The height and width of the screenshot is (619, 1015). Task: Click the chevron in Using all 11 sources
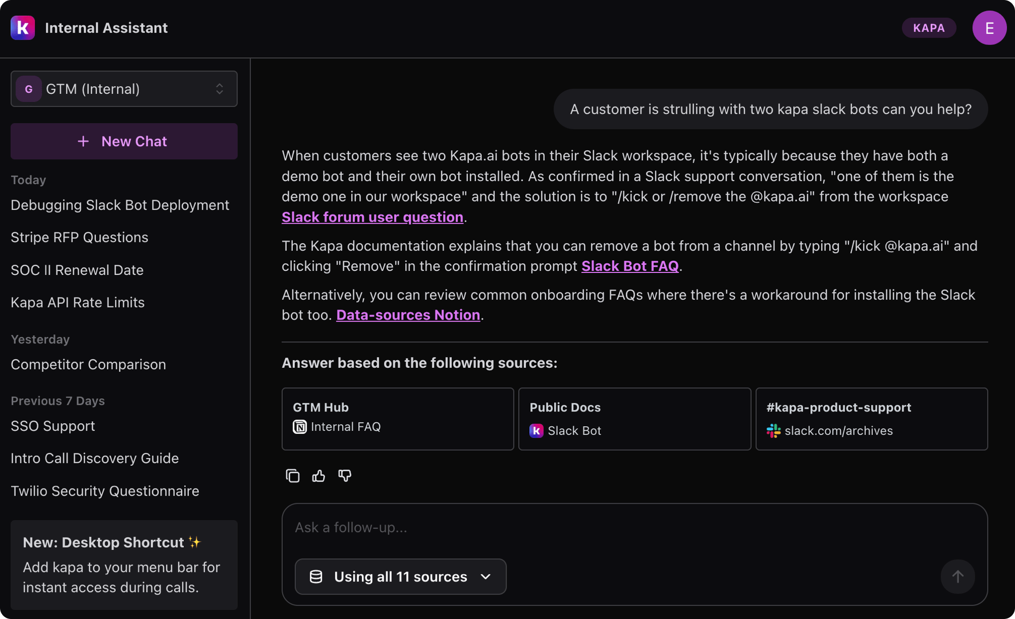(486, 576)
